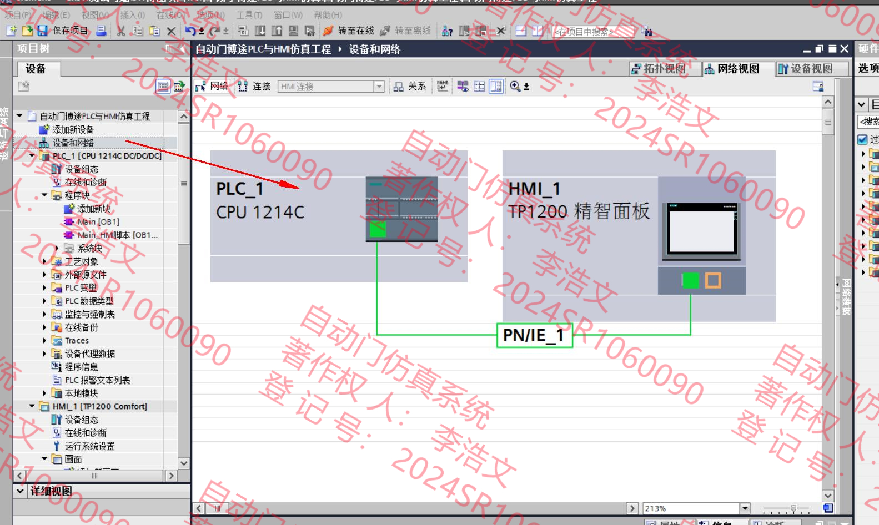Screen dimensions: 879x525
Task: Start runtime on PC toolbar icon
Action: tap(310, 31)
